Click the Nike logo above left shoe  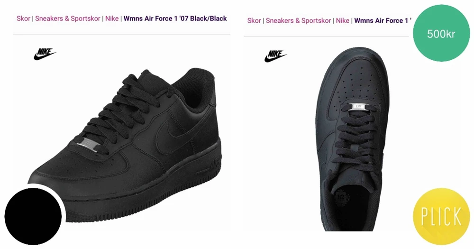click(x=45, y=54)
